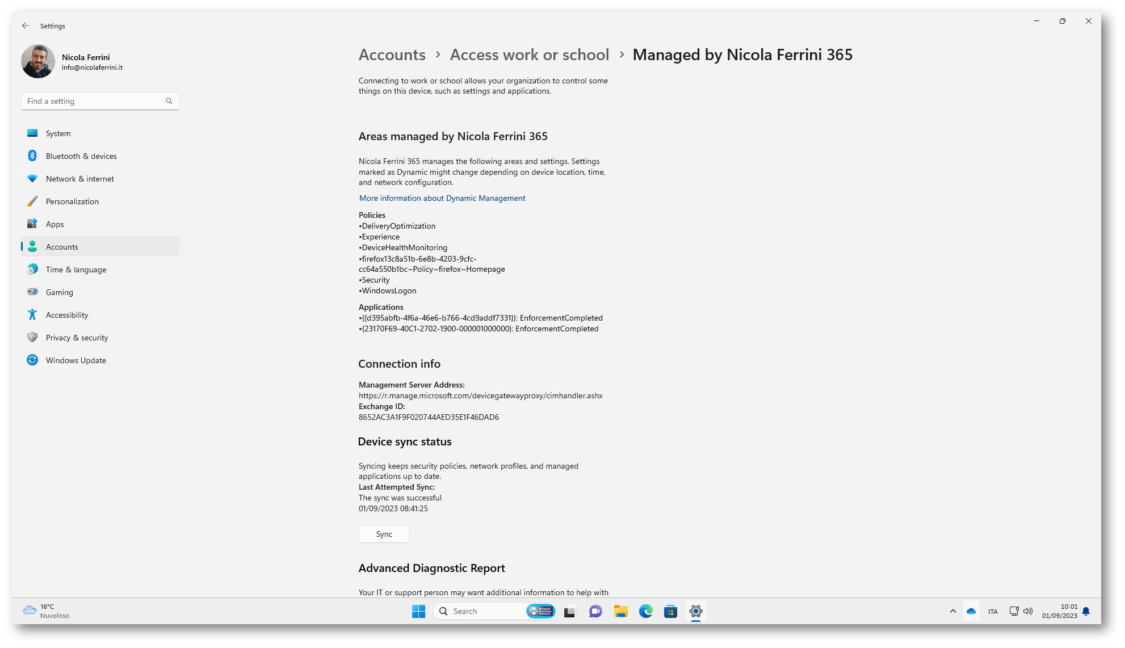Show hidden tray icons chevron

click(952, 611)
